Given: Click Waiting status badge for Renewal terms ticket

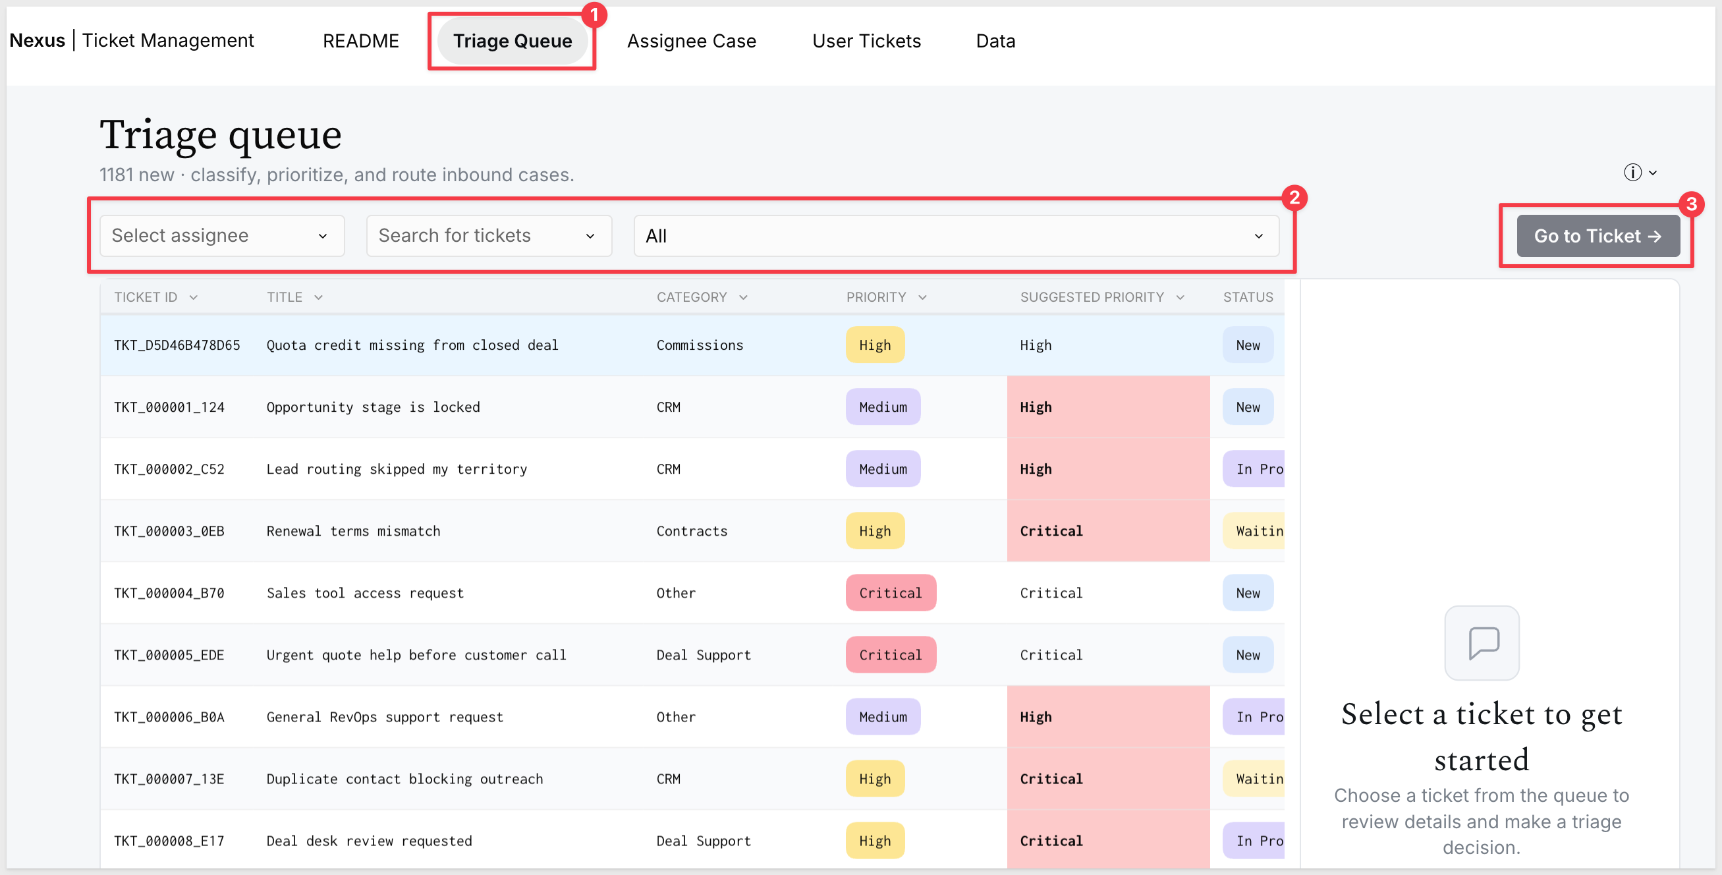Looking at the screenshot, I should (1254, 531).
